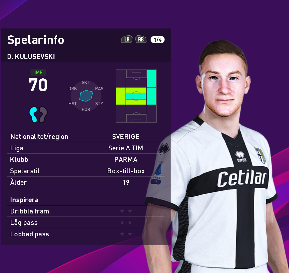The width and height of the screenshot is (289, 273).
Task: Click the RB shoulder button icon
Action: (x=141, y=39)
